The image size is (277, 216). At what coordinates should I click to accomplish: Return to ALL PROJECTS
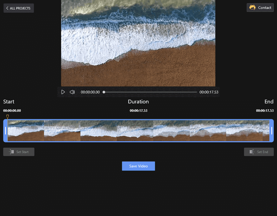click(19, 8)
